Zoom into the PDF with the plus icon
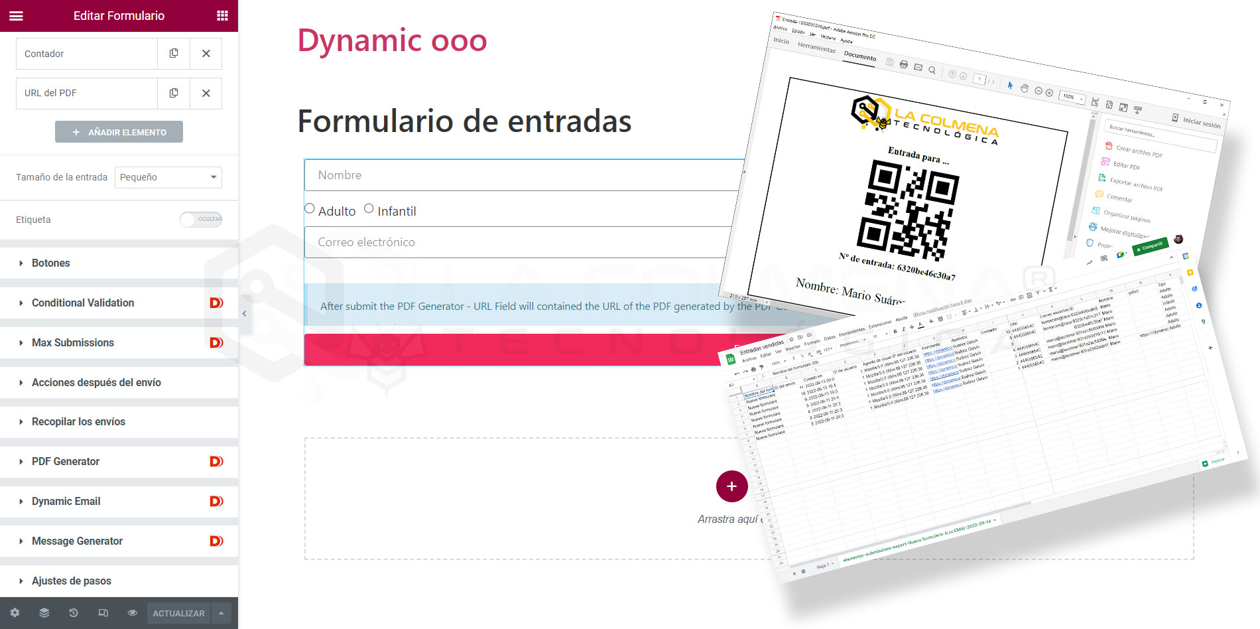This screenshot has width=1260, height=629. pyautogui.click(x=1049, y=93)
